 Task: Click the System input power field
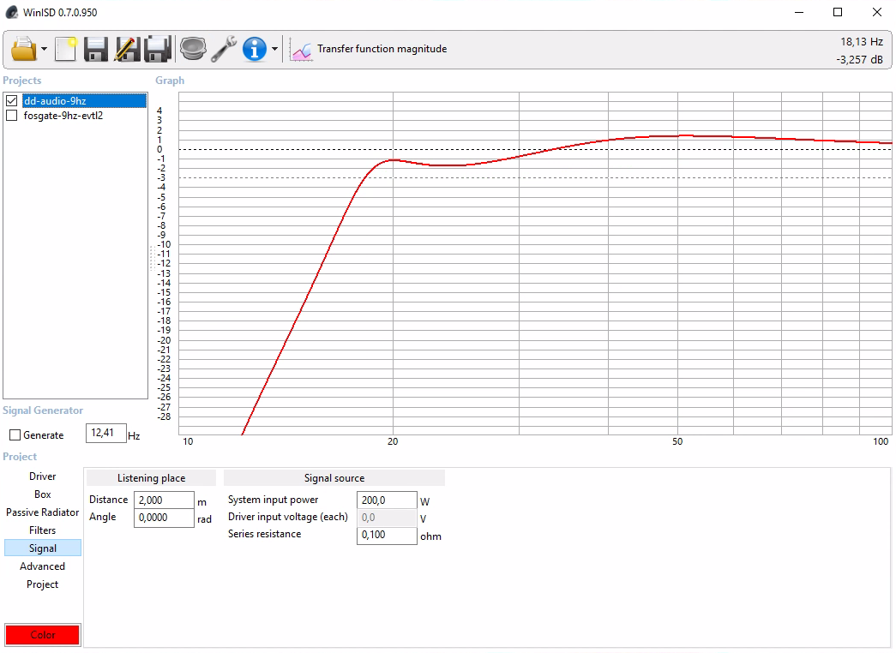coord(387,500)
